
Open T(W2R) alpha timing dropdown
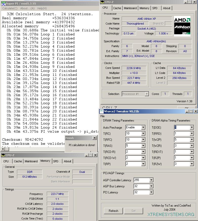(x=192, y=146)
